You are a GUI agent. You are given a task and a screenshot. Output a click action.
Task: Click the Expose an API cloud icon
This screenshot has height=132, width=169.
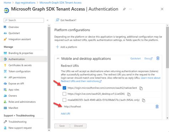click(5, 83)
